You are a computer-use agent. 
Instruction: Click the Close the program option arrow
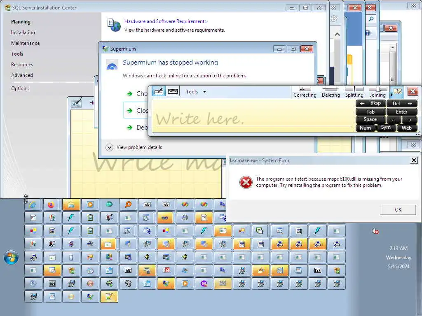[130, 110]
